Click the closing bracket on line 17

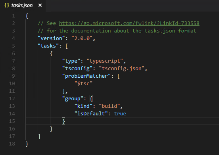[x=39, y=136]
